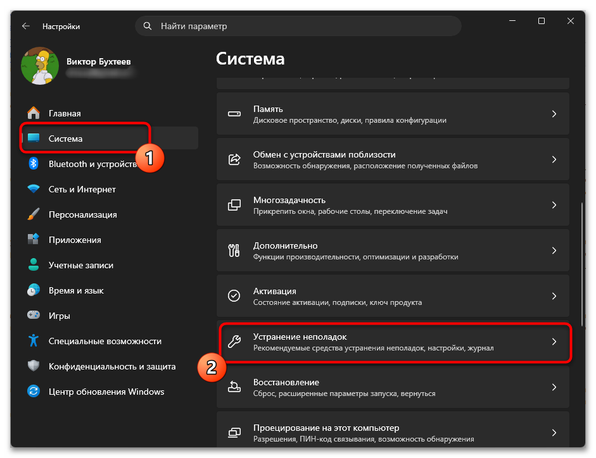Open Дополнительно chevron arrow

554,251
